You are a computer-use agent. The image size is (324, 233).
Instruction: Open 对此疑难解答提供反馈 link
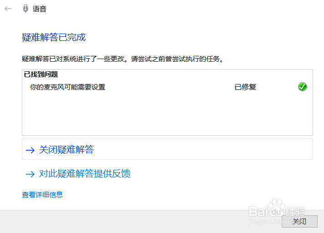85,174
